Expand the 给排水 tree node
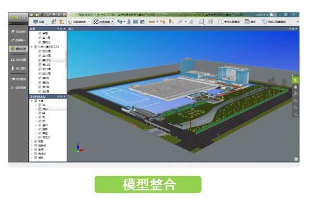This screenshot has width=309, height=201. pos(32,154)
